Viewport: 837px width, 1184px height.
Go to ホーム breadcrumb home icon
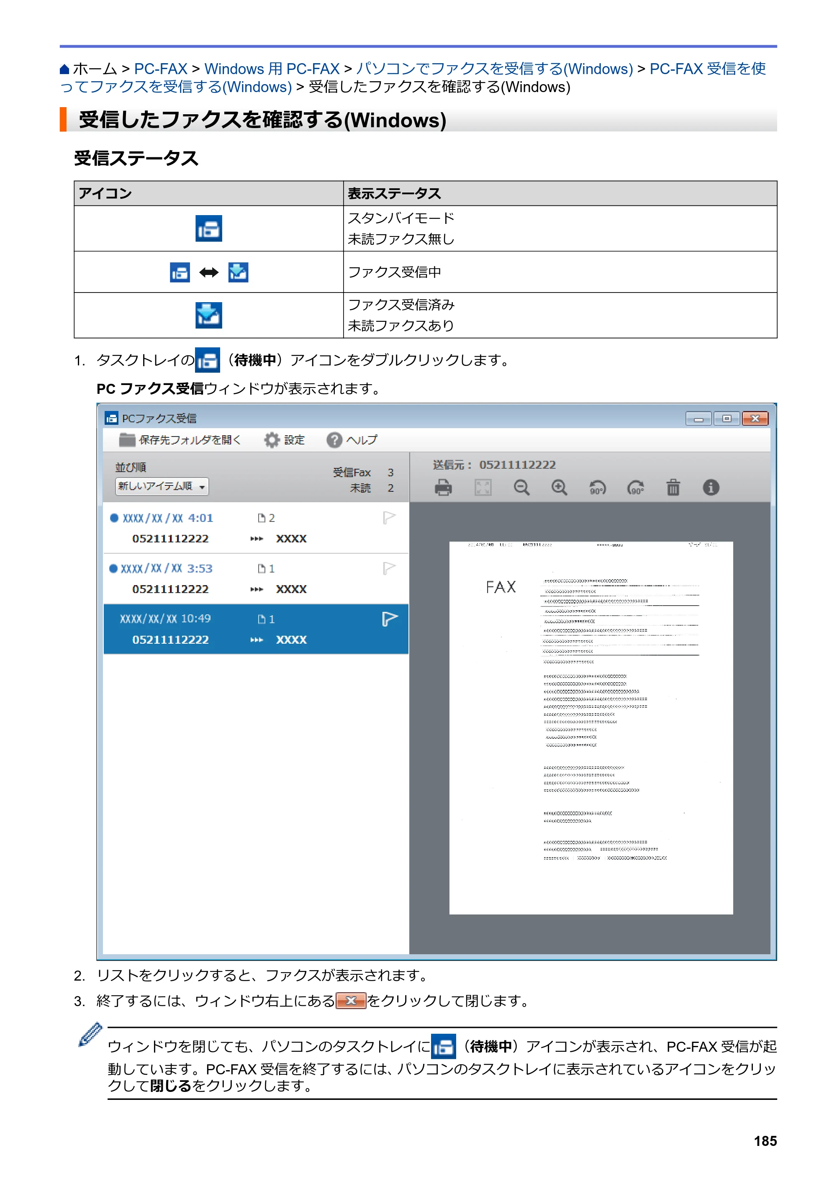click(64, 69)
